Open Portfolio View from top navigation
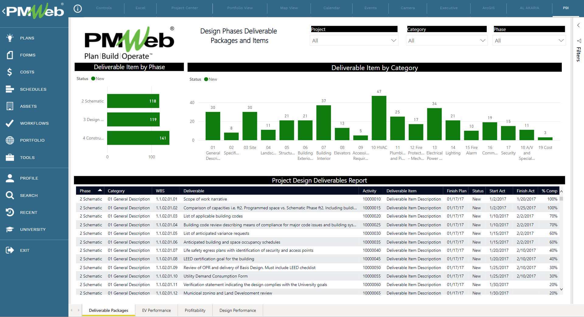584x317 pixels. click(240, 8)
